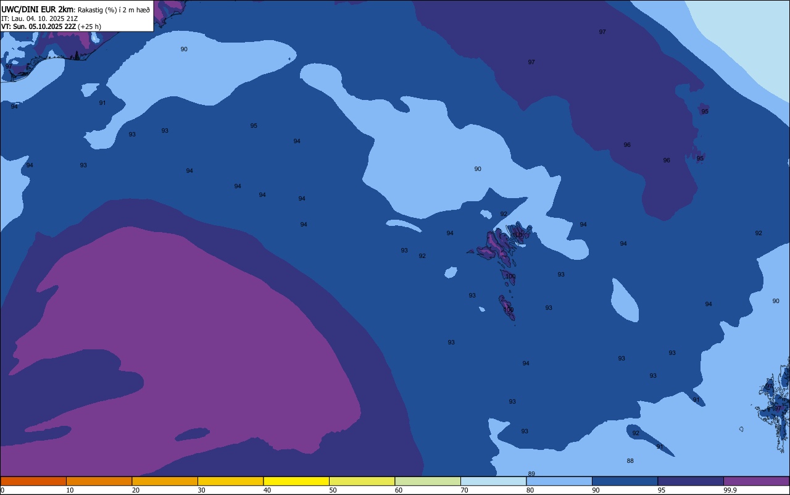Image resolution: width=790 pixels, height=495 pixels.
Task: Choose the 70–80 very light blue legend swatch
Action: click(493, 481)
